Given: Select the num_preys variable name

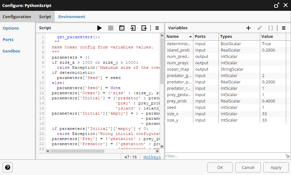Looking at the screenshot, I should [x=177, y=63].
